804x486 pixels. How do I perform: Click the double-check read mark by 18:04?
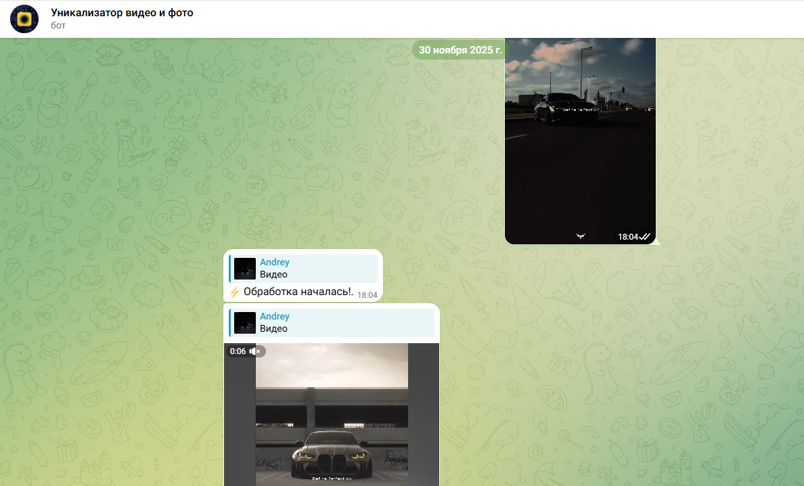pyautogui.click(x=645, y=236)
